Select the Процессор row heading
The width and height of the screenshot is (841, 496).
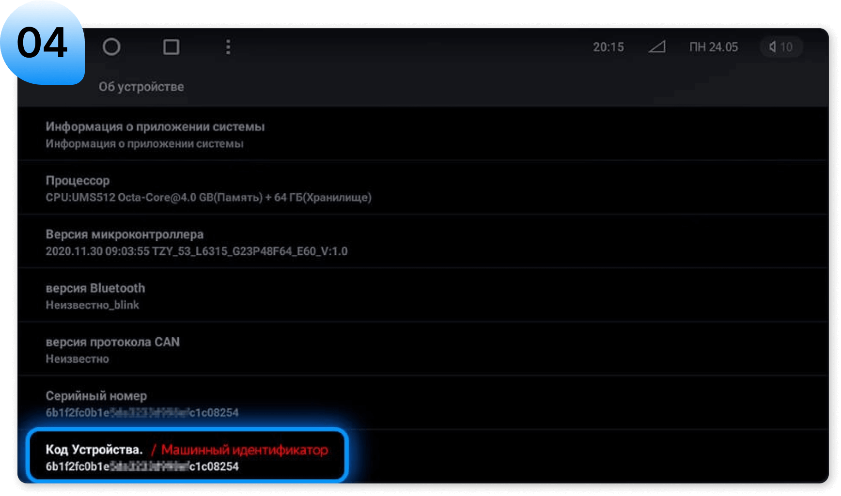pyautogui.click(x=78, y=181)
